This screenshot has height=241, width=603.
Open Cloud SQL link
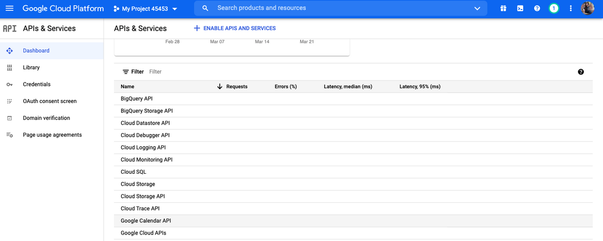click(x=134, y=172)
